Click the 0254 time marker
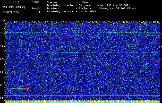This screenshot has height=103, width=162. (x=63, y=22)
